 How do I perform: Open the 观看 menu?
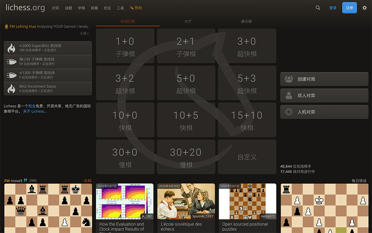[94, 8]
